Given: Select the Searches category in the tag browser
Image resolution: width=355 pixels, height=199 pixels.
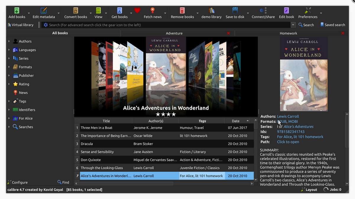Looking at the screenshot, I should [x=26, y=127].
